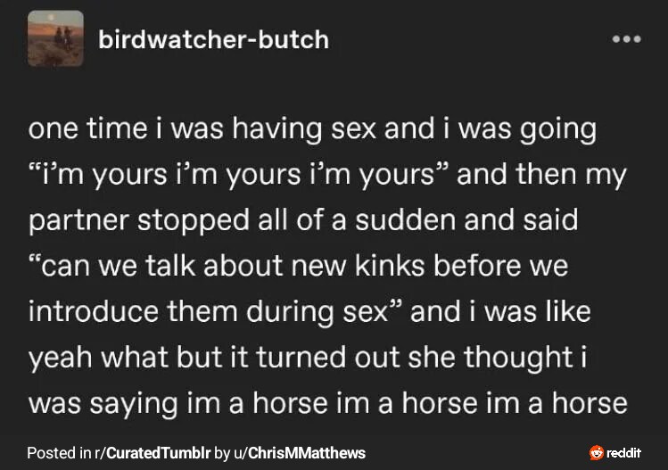Viewport: 668px width, 470px height.
Task: Click the "reddit" wordmark text
Action: pos(624,453)
